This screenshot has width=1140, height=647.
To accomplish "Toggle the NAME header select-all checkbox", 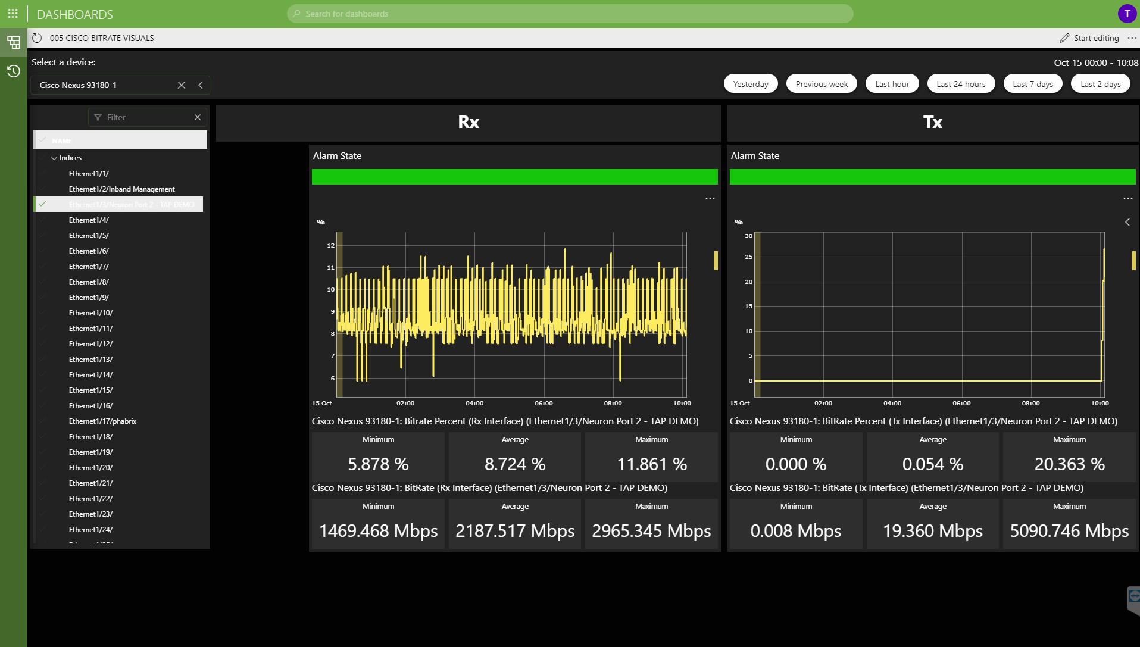I will point(42,140).
